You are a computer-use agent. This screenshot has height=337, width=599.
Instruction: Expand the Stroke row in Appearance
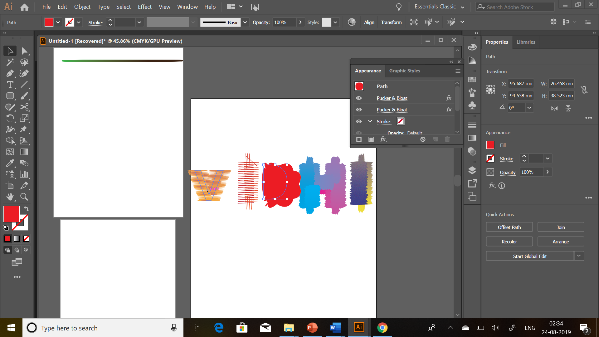point(370,121)
